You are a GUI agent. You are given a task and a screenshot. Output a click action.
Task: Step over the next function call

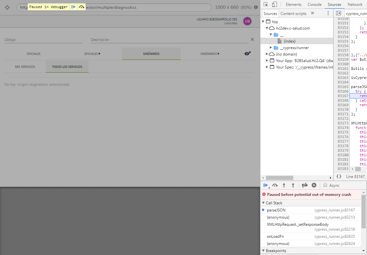click(x=275, y=185)
